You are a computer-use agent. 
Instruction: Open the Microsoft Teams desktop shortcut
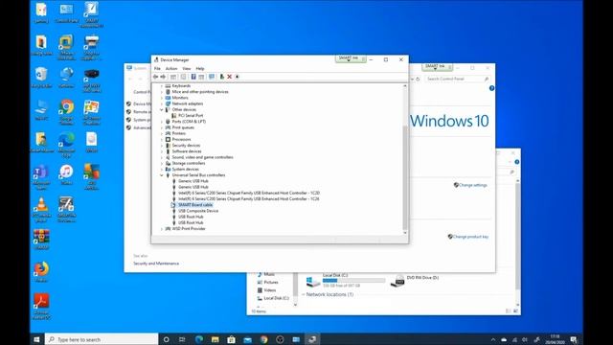coord(41,176)
